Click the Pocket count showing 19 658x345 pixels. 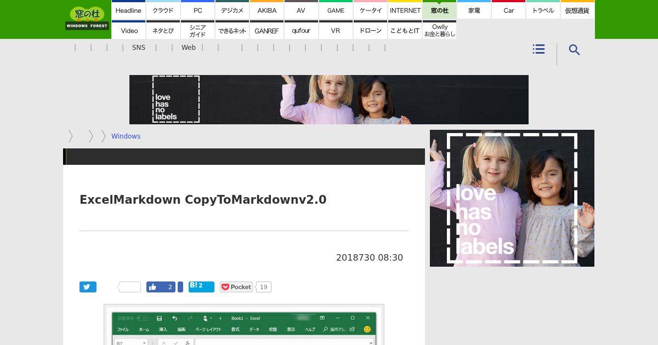264,287
